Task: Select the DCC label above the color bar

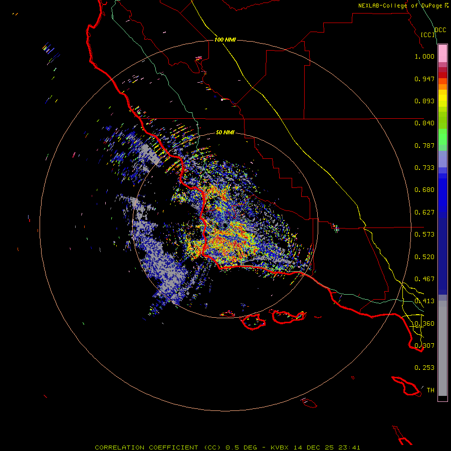Action: pyautogui.click(x=440, y=30)
